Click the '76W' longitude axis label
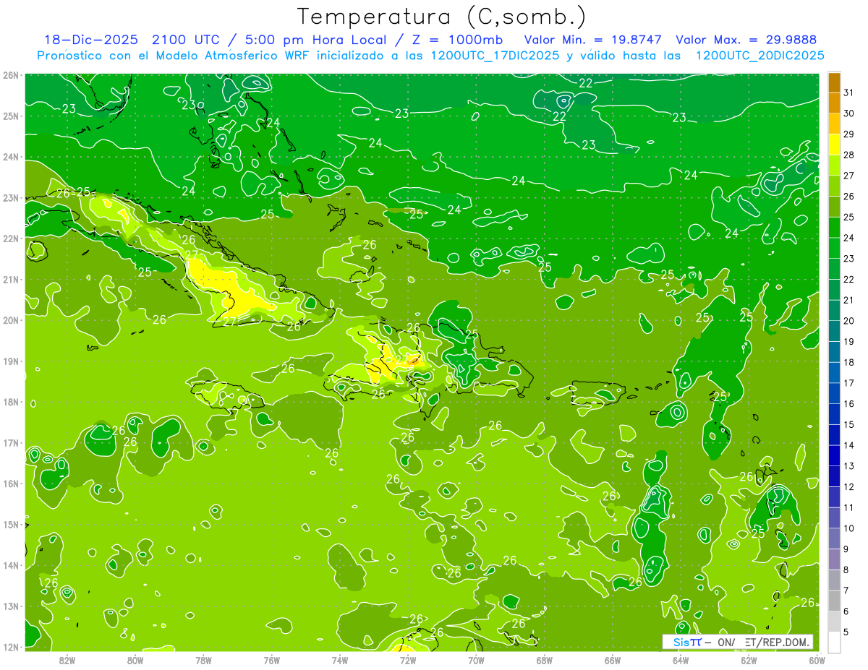This screenshot has width=868, height=670. click(271, 660)
